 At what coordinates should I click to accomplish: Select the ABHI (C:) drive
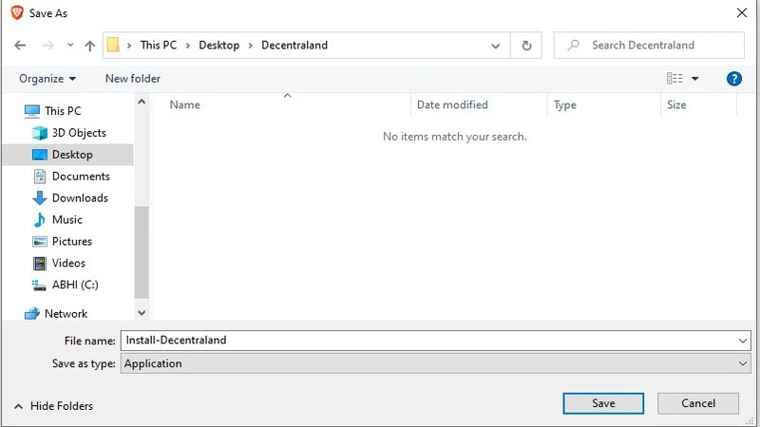point(75,285)
